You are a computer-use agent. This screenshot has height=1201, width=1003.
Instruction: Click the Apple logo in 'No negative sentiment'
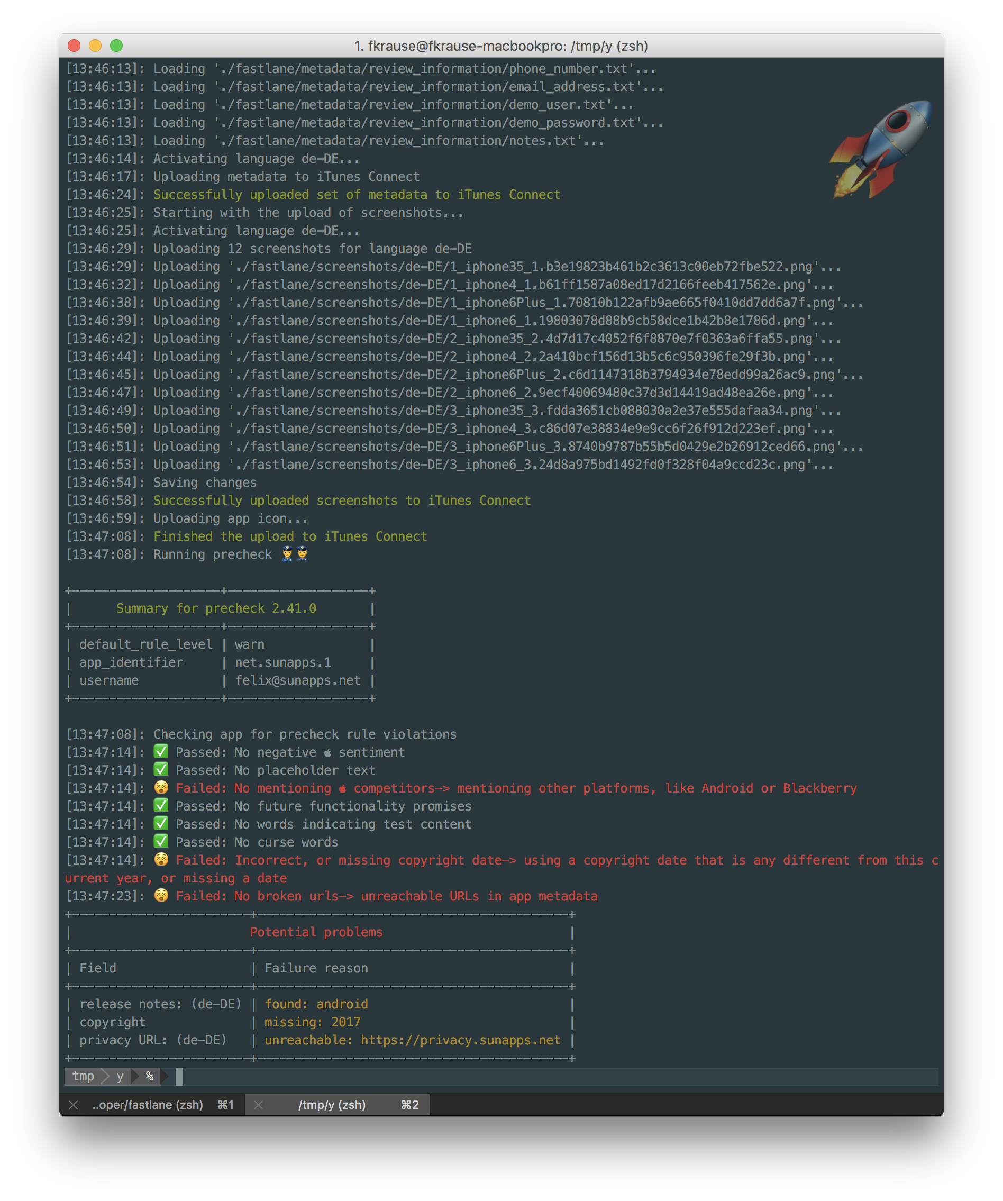pyautogui.click(x=327, y=753)
